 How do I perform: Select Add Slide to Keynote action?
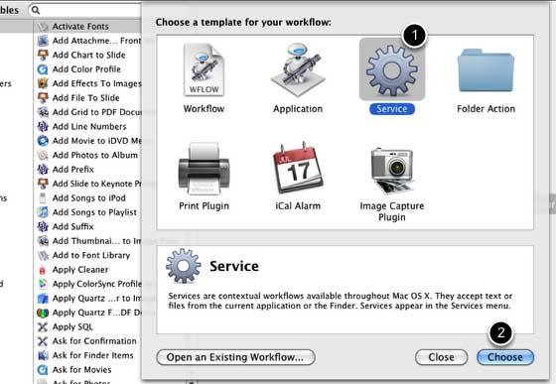(88, 184)
